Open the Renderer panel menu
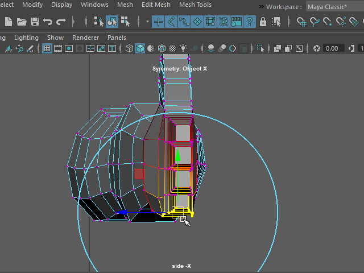The image size is (364, 273). click(x=86, y=38)
